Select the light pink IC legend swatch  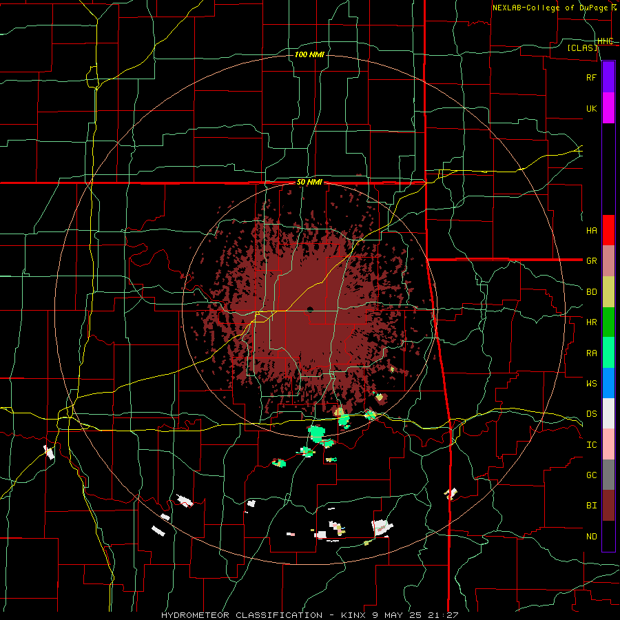[x=608, y=444]
